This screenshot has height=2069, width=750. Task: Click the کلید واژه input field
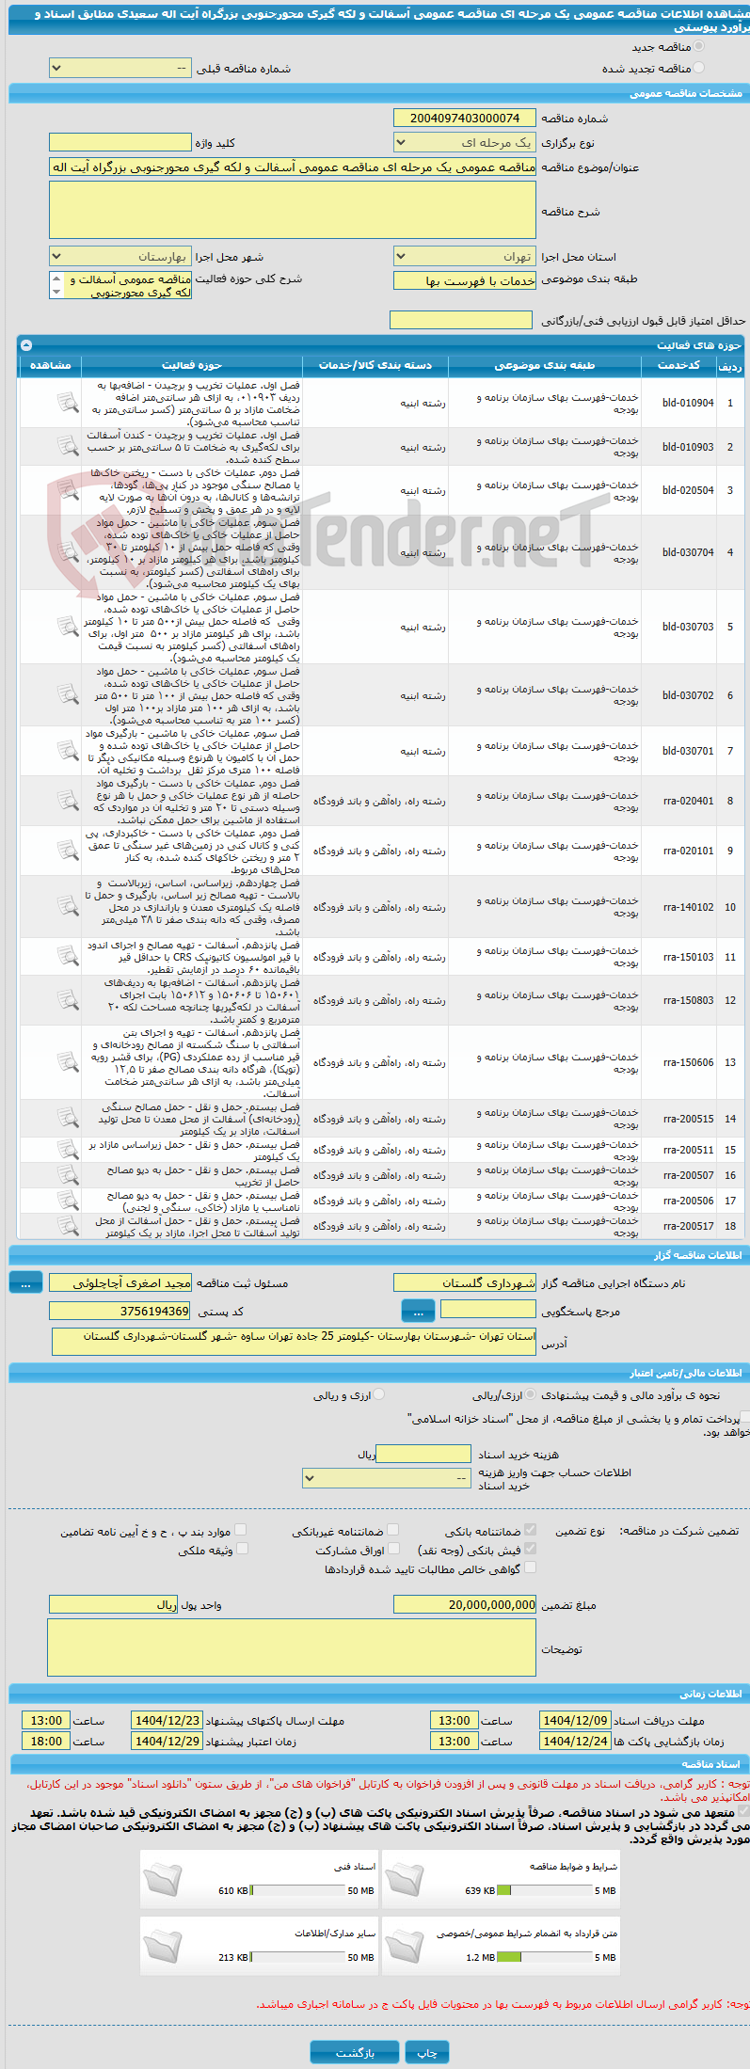(120, 142)
